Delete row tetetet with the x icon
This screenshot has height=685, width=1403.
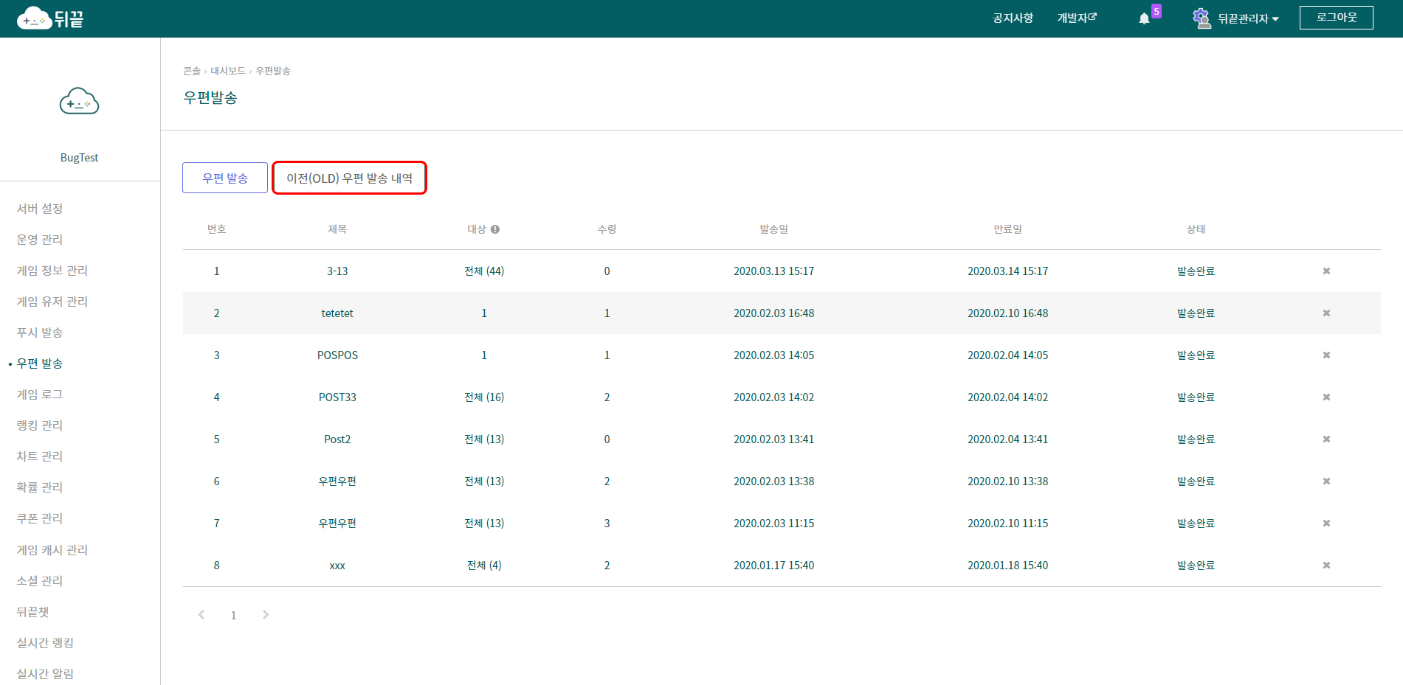click(1326, 313)
